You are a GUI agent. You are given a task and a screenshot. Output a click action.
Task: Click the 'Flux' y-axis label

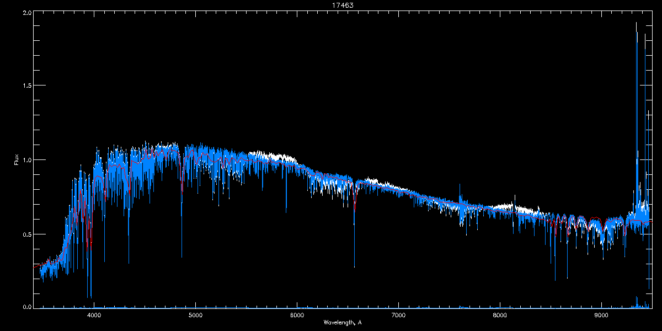pos(17,159)
